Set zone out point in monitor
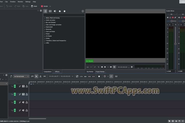The width and height of the screenshot is (185, 123). pos(98,67)
